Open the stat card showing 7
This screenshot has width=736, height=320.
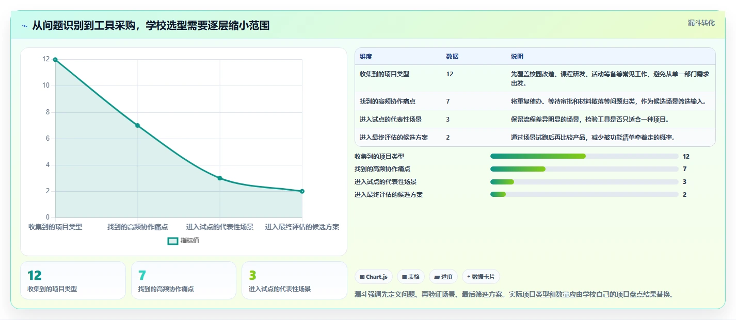[x=184, y=280]
